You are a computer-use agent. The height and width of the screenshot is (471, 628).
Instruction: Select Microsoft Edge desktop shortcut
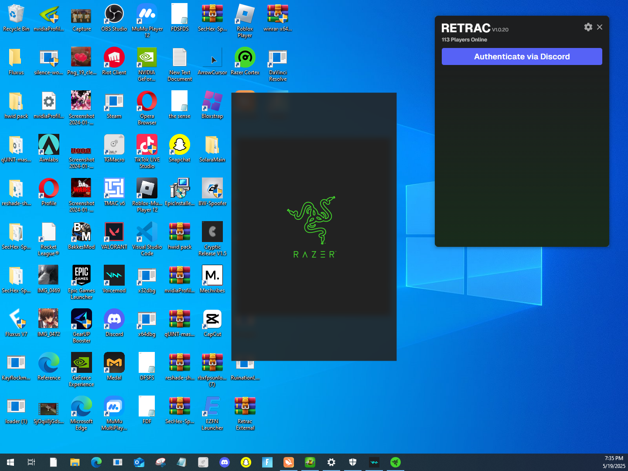pos(82,413)
